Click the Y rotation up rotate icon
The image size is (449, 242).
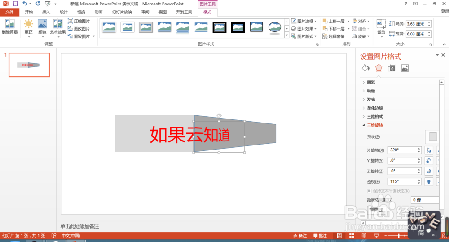(429, 161)
